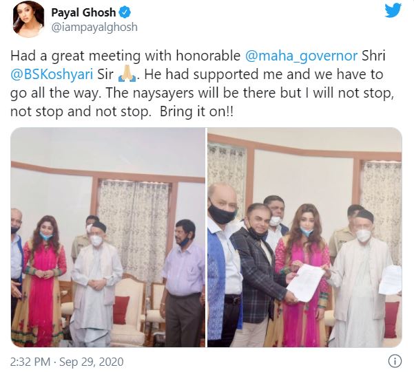
Task: Click the white document in right photo
Action: pyautogui.click(x=306, y=283)
